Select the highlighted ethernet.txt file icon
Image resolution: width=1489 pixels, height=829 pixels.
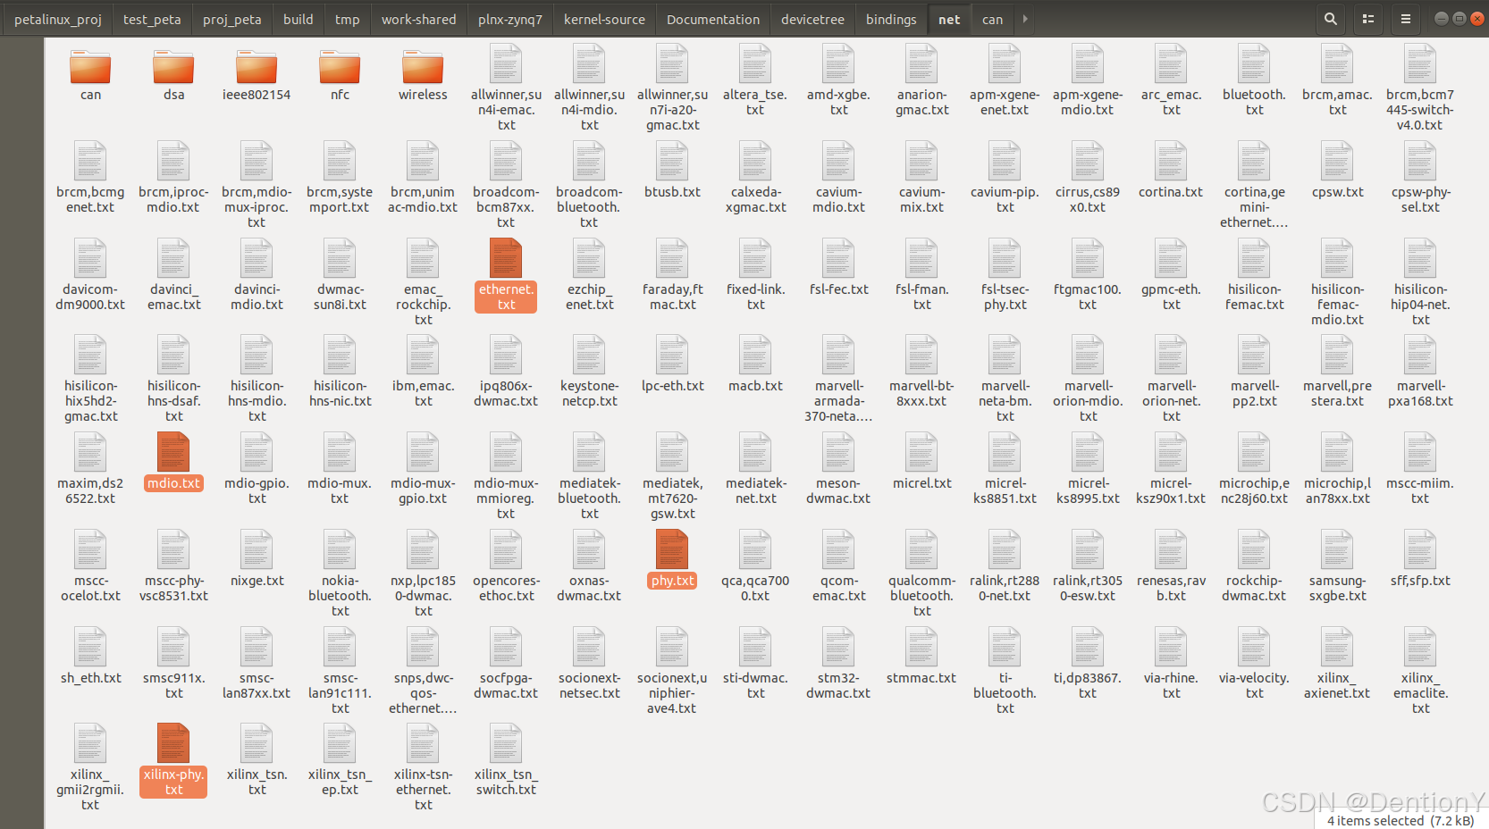pos(506,258)
